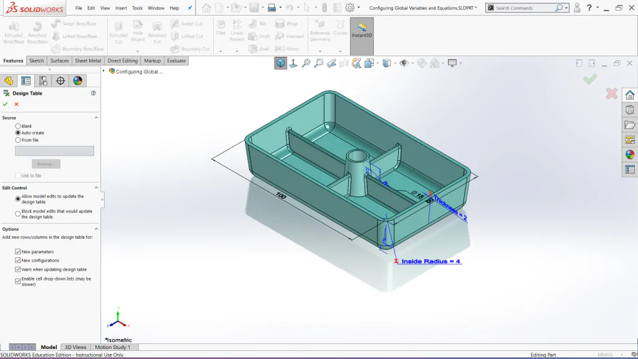Switch to the Evaluate tab
Viewport: 638px width, 359px height.
pos(176,60)
